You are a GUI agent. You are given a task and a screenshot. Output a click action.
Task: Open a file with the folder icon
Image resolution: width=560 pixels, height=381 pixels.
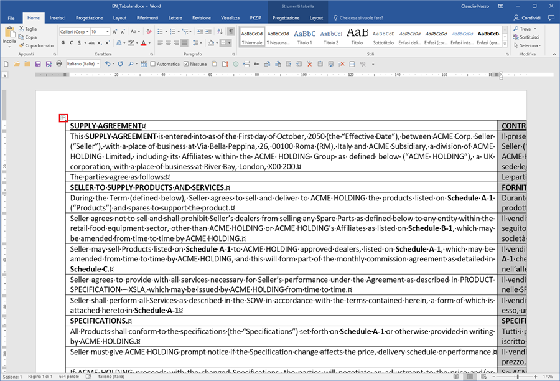click(17, 64)
